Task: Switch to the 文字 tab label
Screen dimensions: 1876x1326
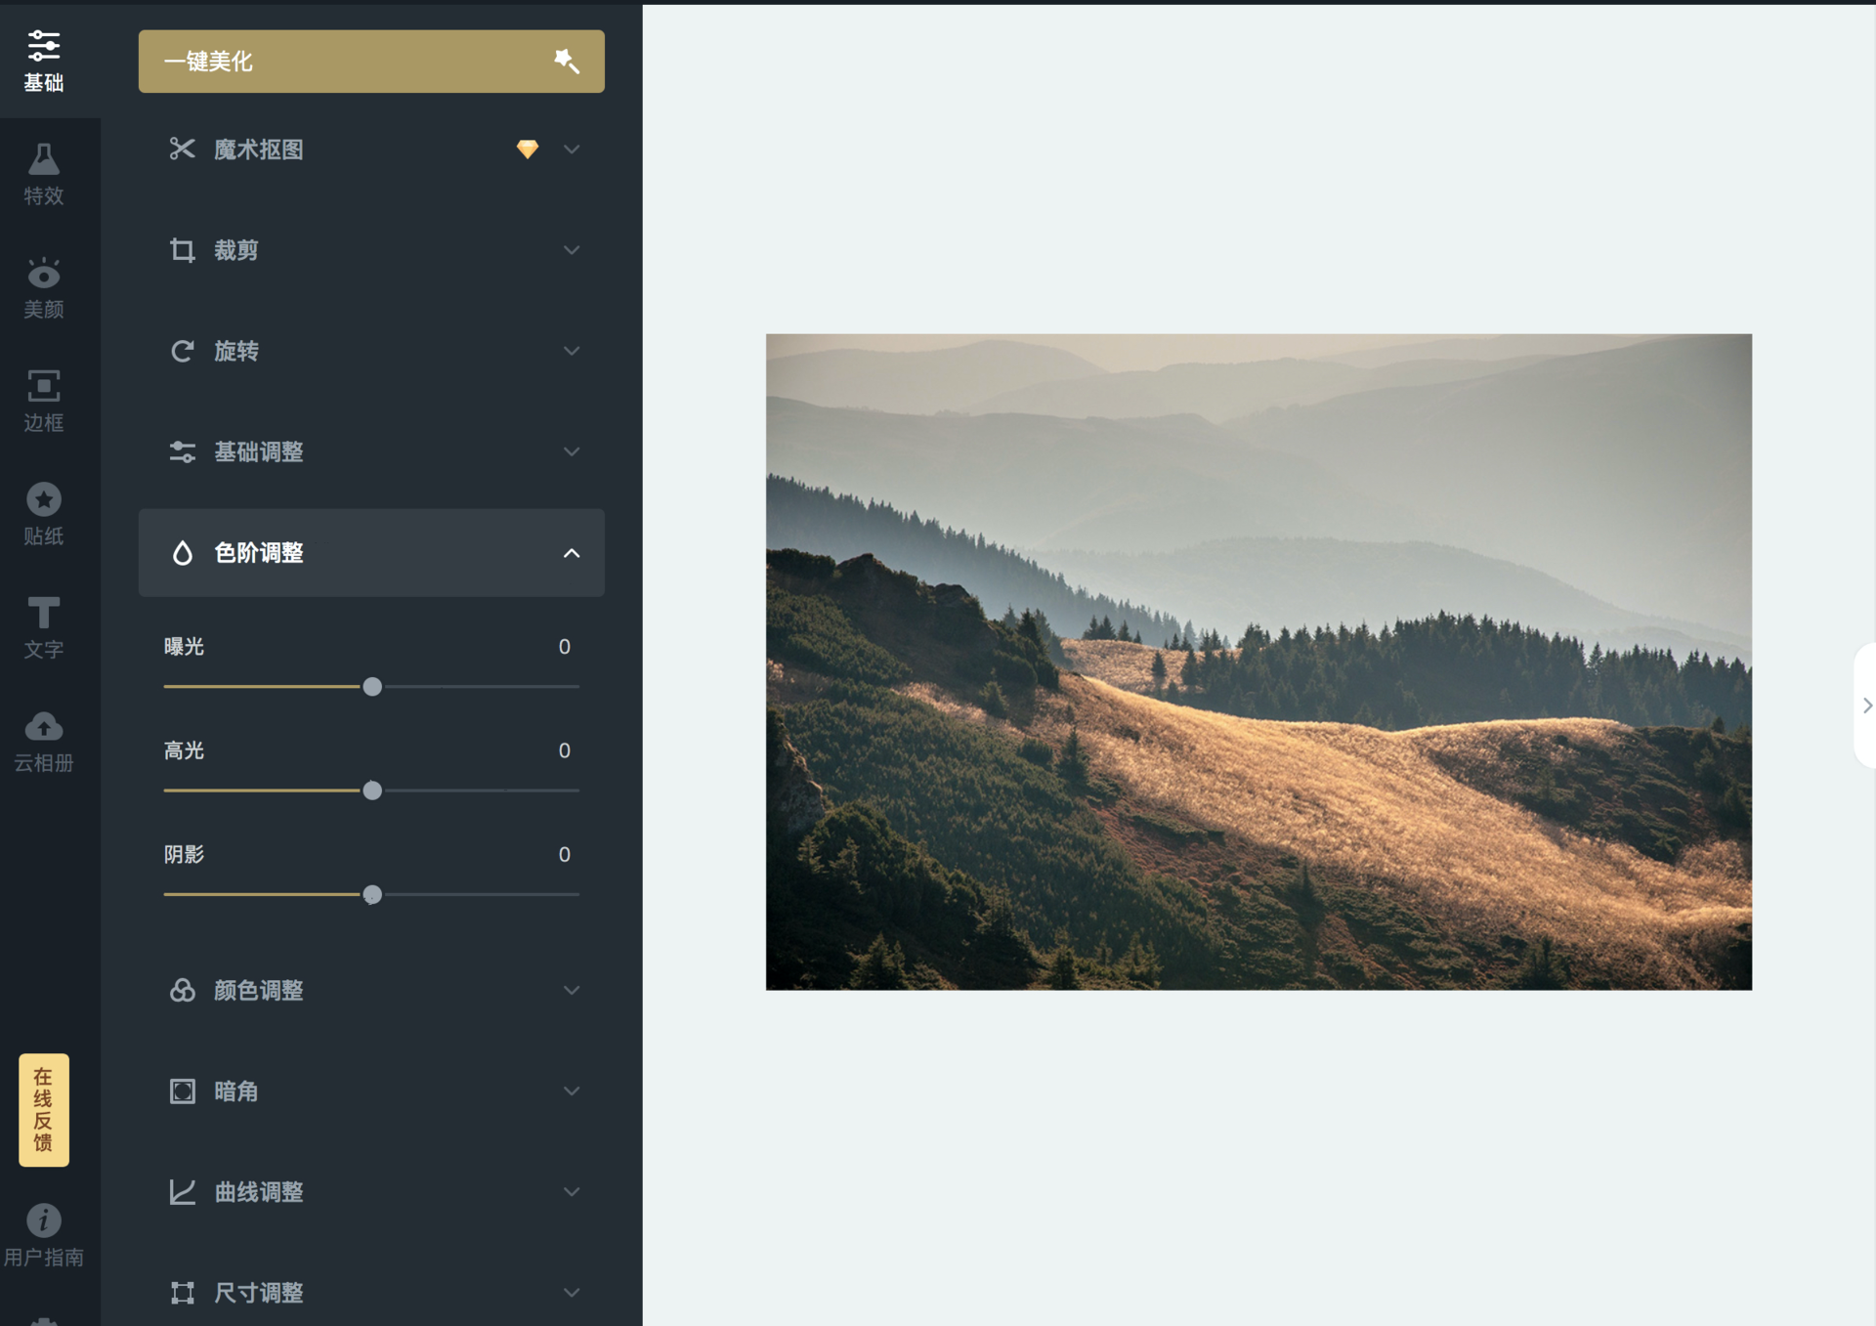Action: 44,650
